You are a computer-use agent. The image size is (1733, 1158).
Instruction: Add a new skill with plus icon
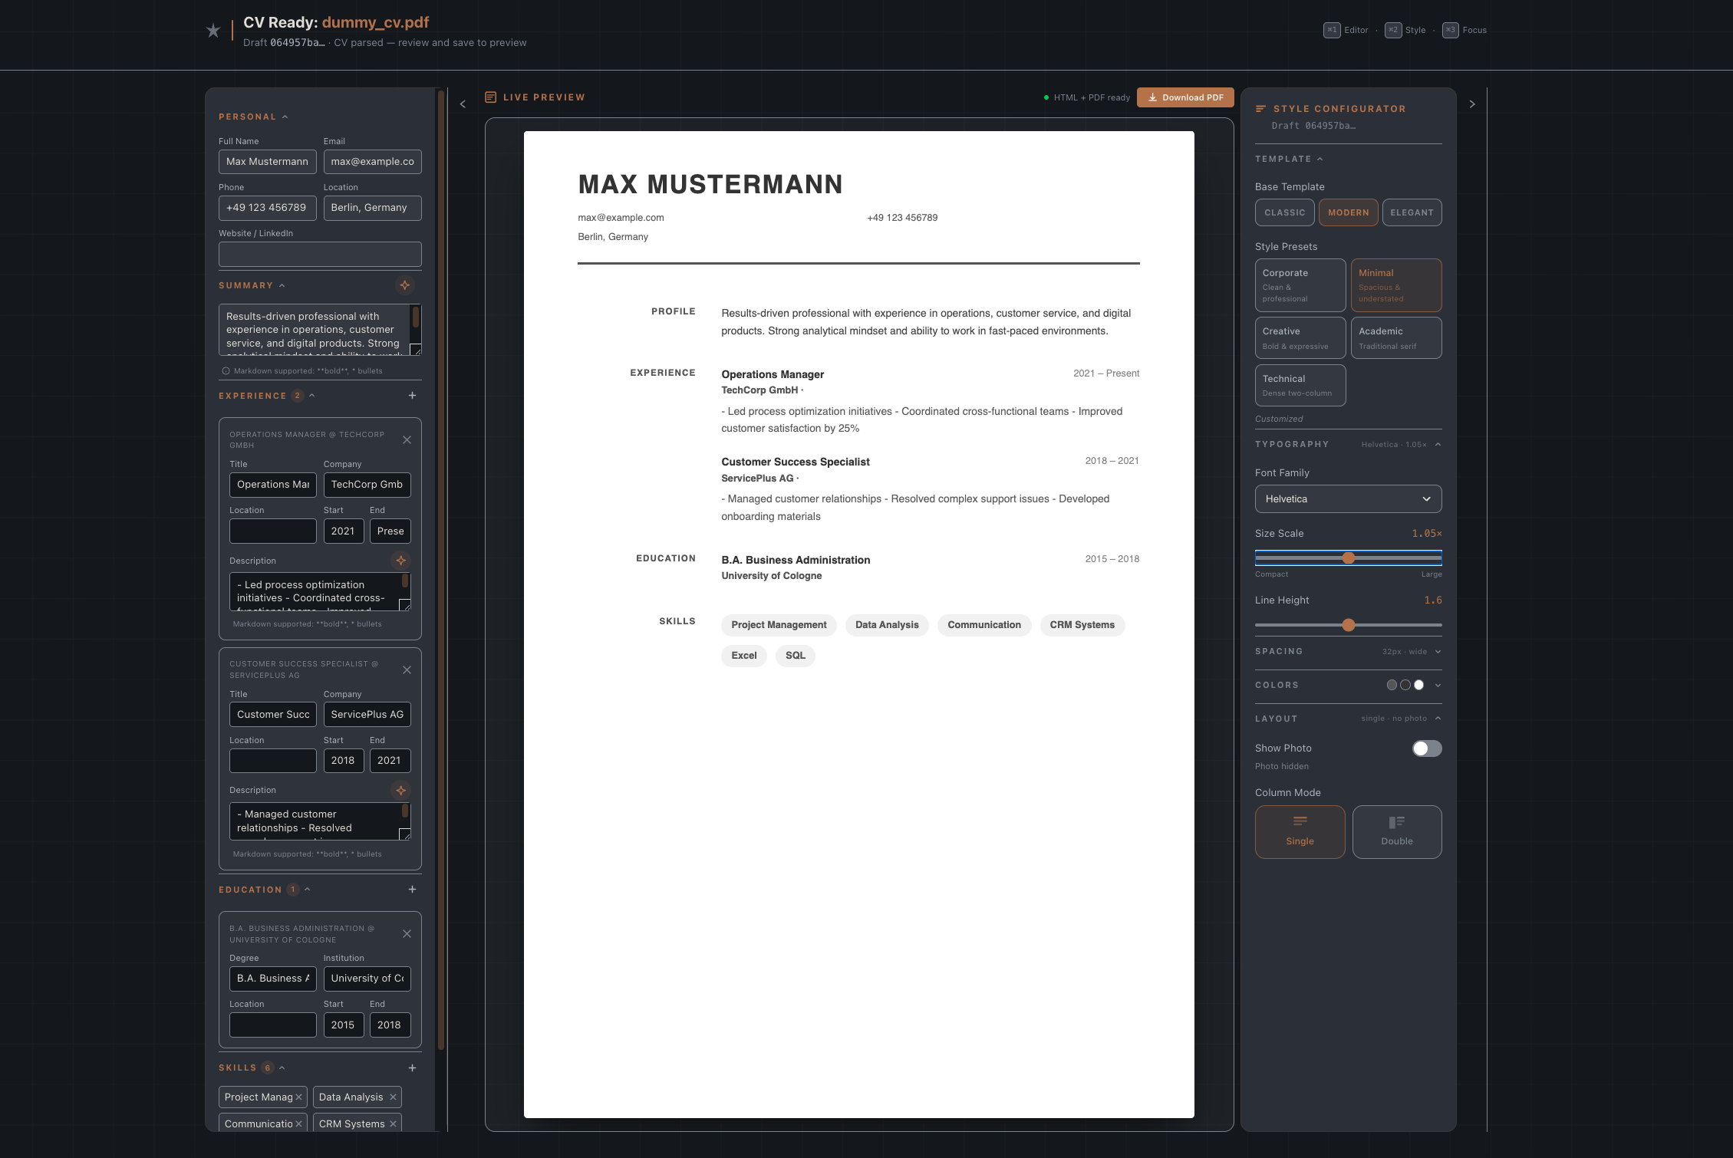[412, 1068]
